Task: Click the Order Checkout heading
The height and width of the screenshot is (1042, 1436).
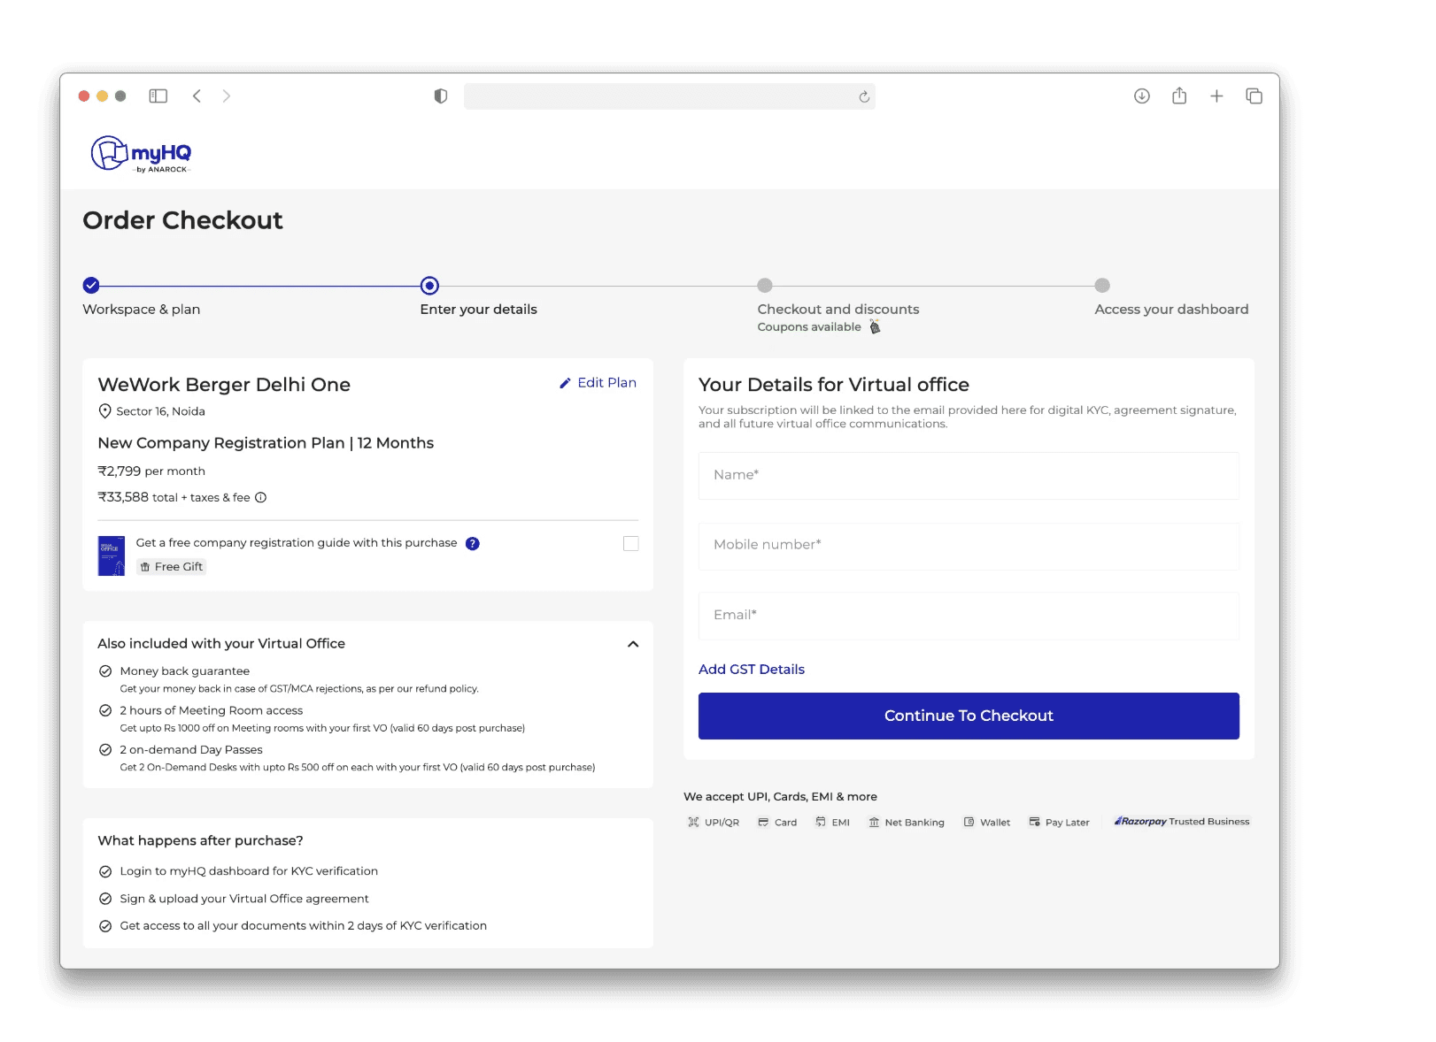Action: click(183, 220)
